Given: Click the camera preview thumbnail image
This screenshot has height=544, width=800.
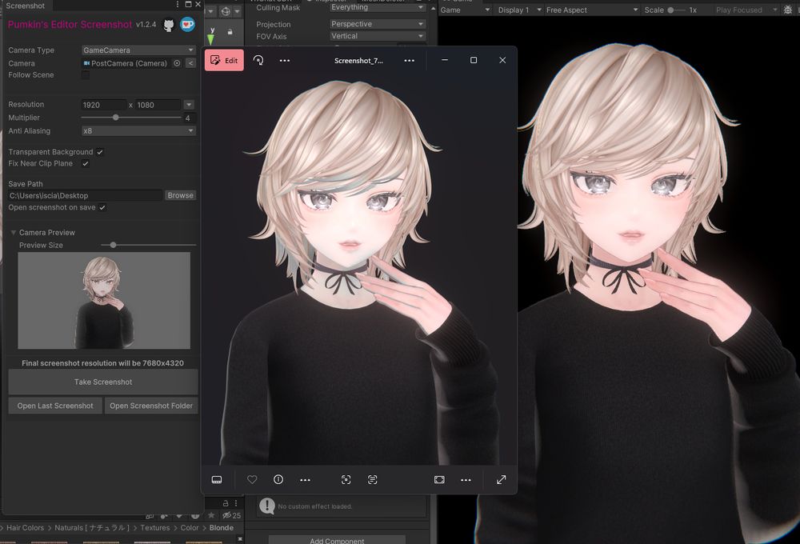Looking at the screenshot, I should (104, 301).
